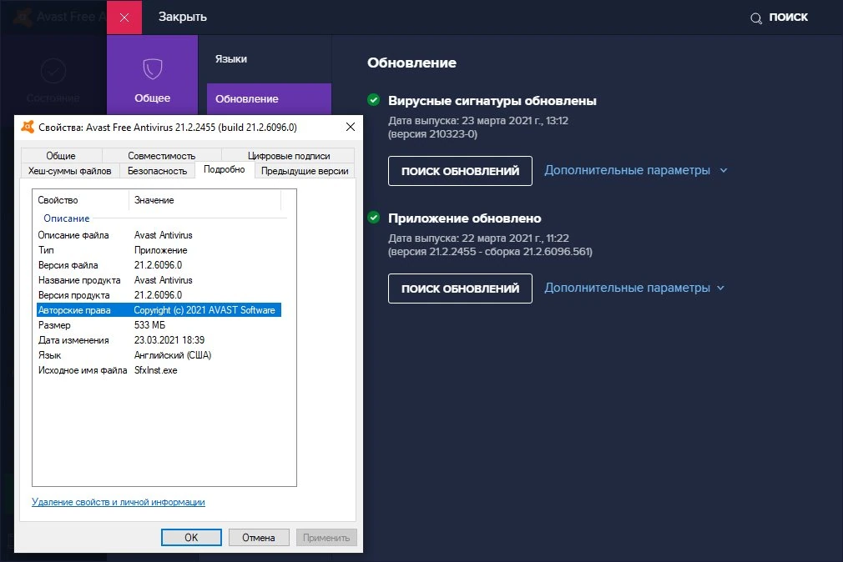Open the Предыдущие версии tab
This screenshot has height=562, width=843.
(305, 171)
